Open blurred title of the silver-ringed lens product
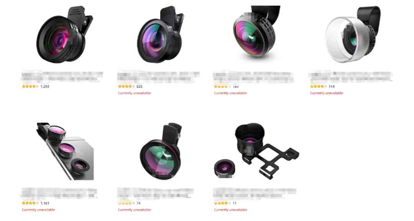 tap(350, 76)
